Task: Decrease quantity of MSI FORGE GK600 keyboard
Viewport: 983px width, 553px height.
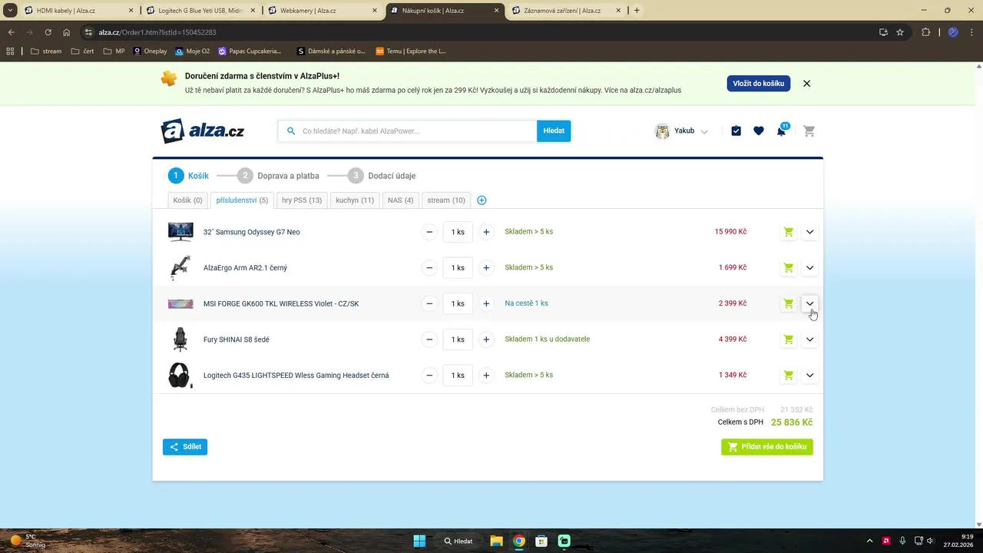Action: [x=429, y=303]
